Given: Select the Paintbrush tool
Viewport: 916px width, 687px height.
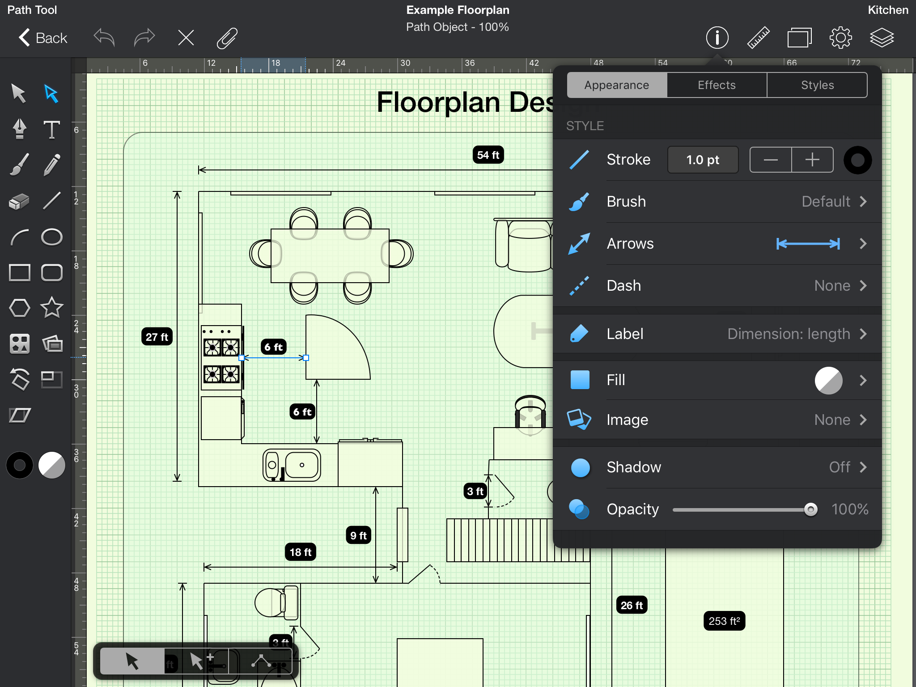Looking at the screenshot, I should [x=20, y=165].
